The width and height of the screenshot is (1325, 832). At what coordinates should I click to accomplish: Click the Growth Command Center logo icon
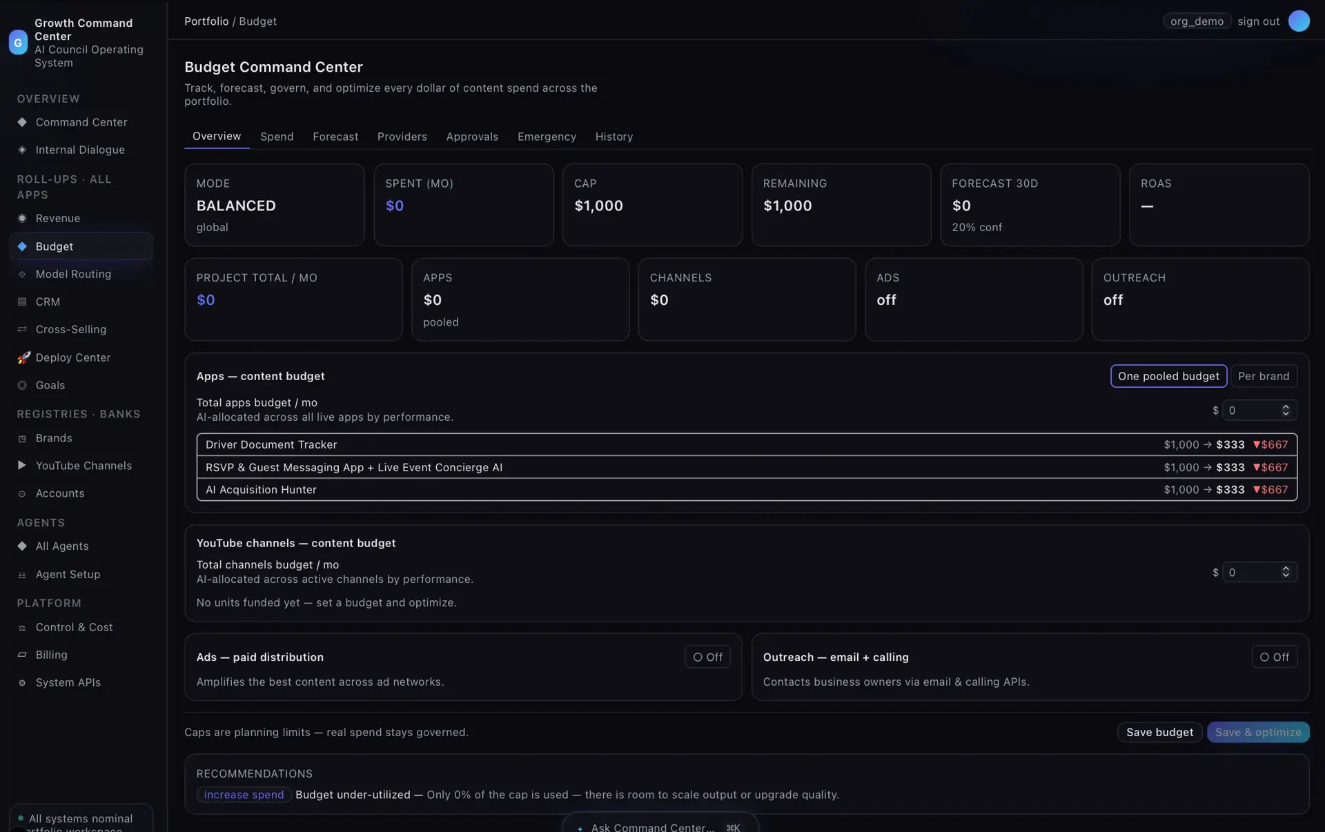18,42
